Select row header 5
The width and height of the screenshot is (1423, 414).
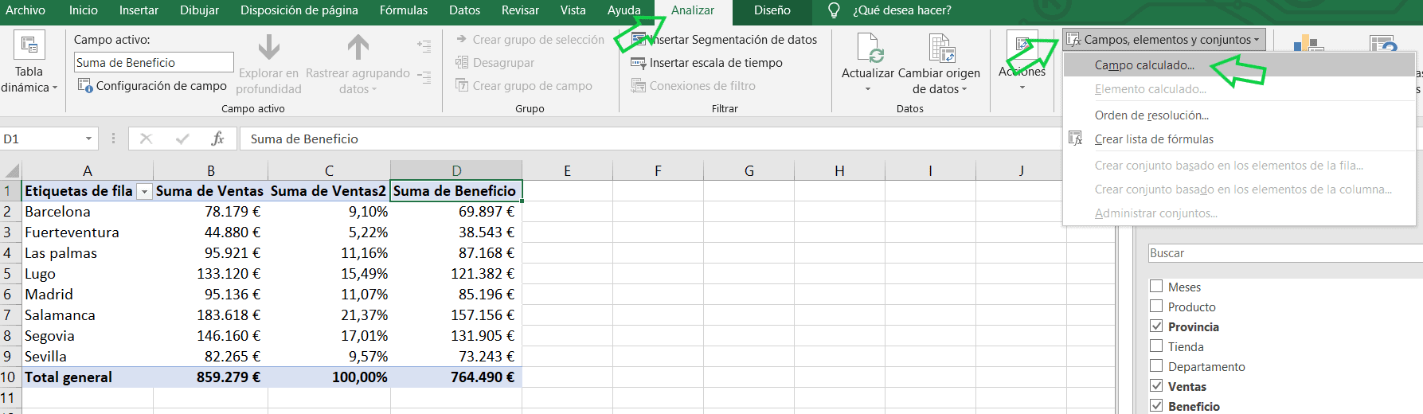[x=7, y=274]
